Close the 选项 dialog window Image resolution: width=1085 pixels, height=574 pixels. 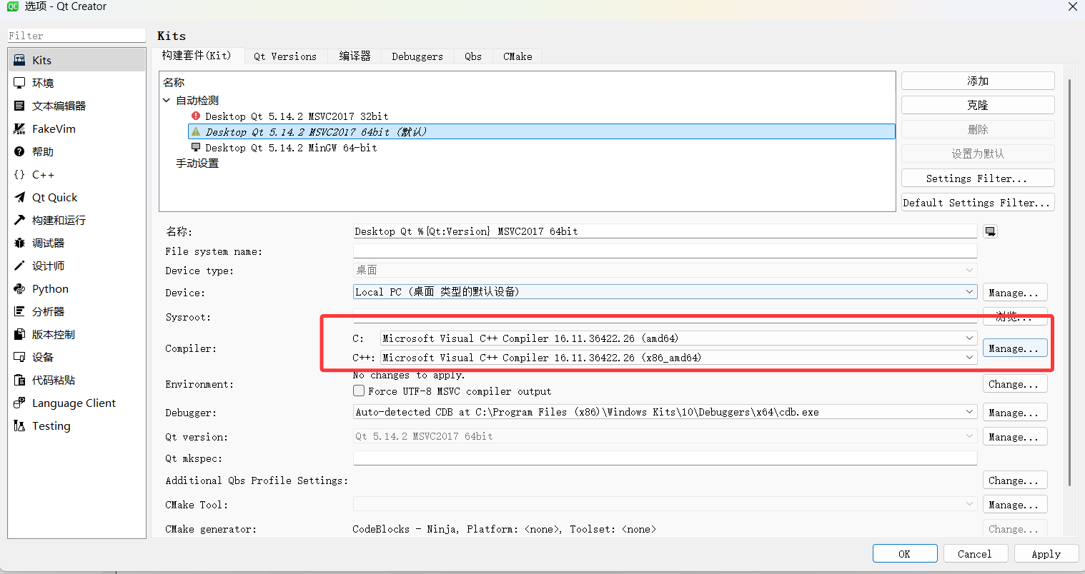click(1072, 6)
